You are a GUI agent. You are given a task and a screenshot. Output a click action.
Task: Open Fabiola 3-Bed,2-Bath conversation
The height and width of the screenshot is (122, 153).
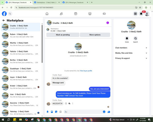[21, 53]
